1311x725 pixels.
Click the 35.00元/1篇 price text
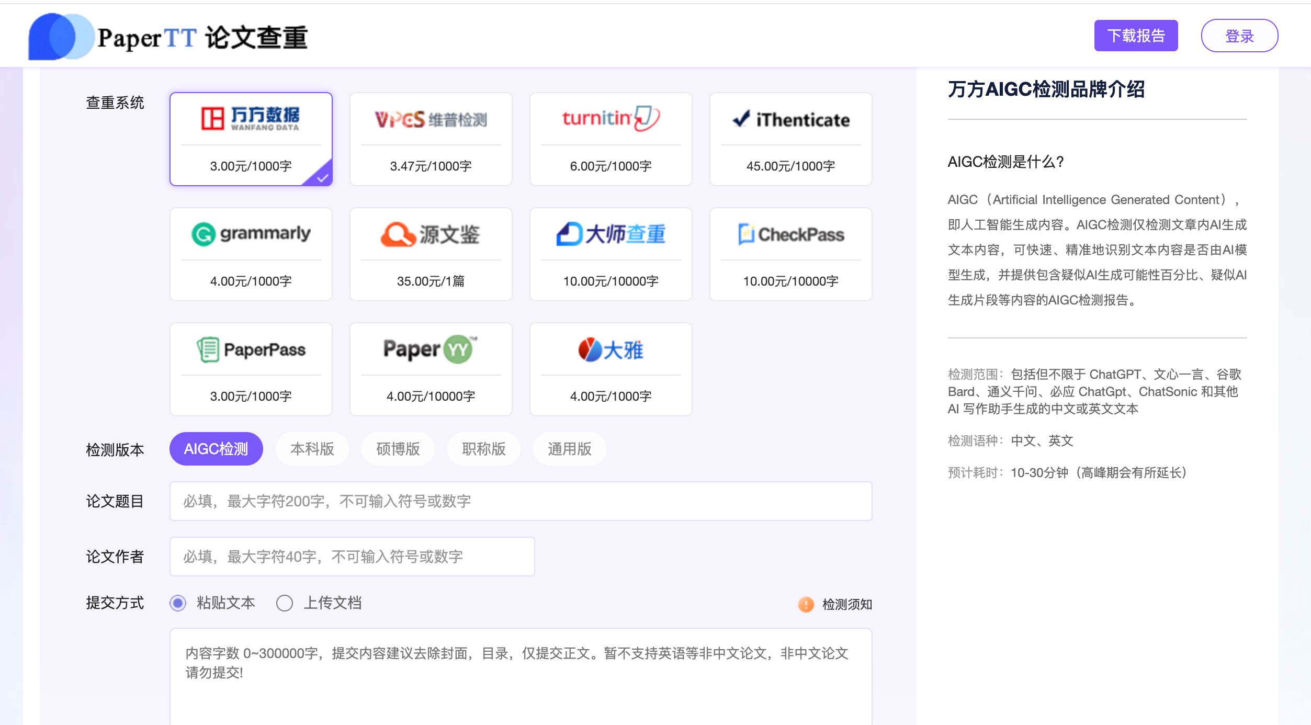point(431,281)
